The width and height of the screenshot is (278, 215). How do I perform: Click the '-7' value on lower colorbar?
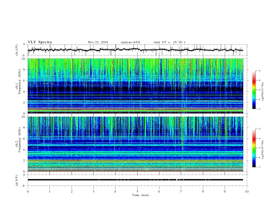coord(259,167)
